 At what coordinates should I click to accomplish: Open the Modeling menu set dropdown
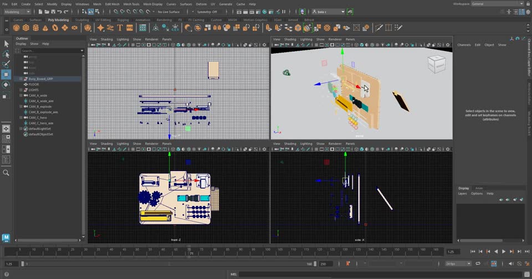coord(17,12)
